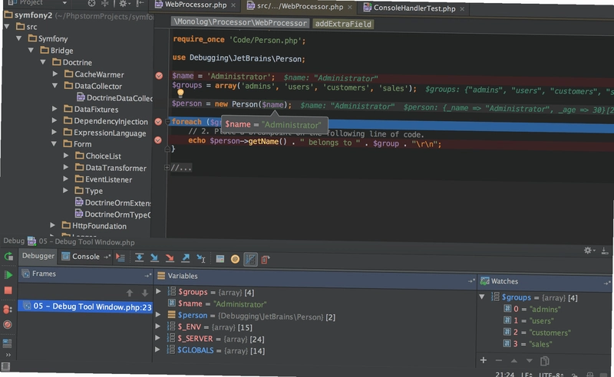Viewport: 614px width, 377px height.
Task: Collapse $groups in the Watches panel
Action: (x=482, y=297)
